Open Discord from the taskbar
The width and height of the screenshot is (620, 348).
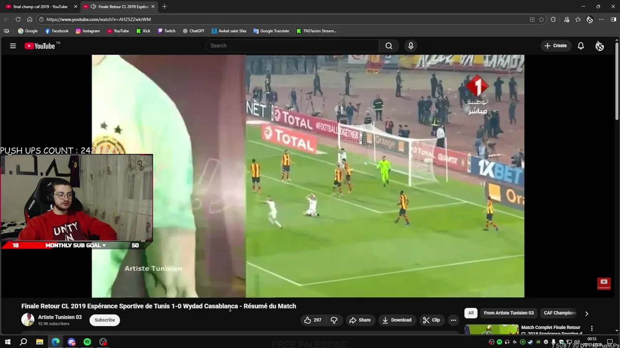pos(72,342)
